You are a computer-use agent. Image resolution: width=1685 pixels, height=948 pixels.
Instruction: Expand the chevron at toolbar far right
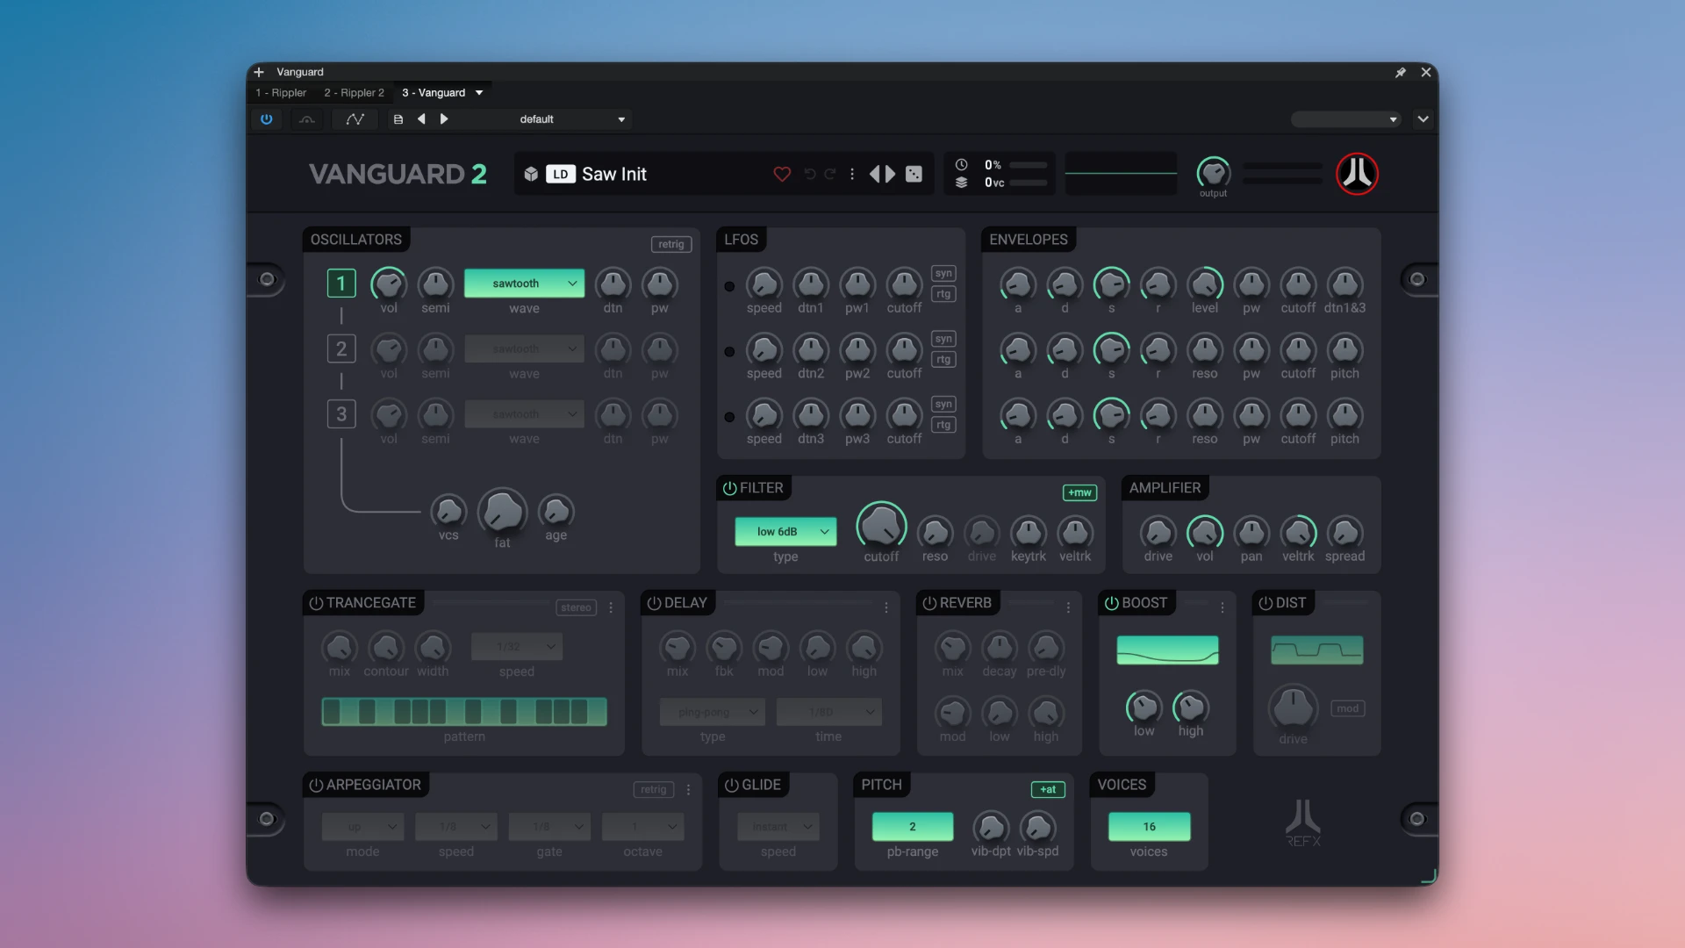pos(1423,119)
